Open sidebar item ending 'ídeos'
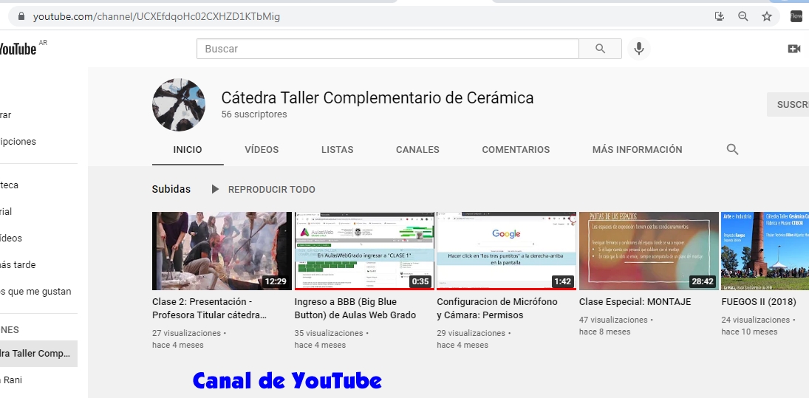Image resolution: width=809 pixels, height=398 pixels. tap(11, 239)
